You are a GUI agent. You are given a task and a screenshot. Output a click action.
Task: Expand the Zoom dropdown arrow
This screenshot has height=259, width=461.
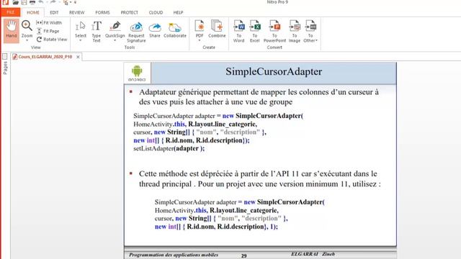(27, 40)
